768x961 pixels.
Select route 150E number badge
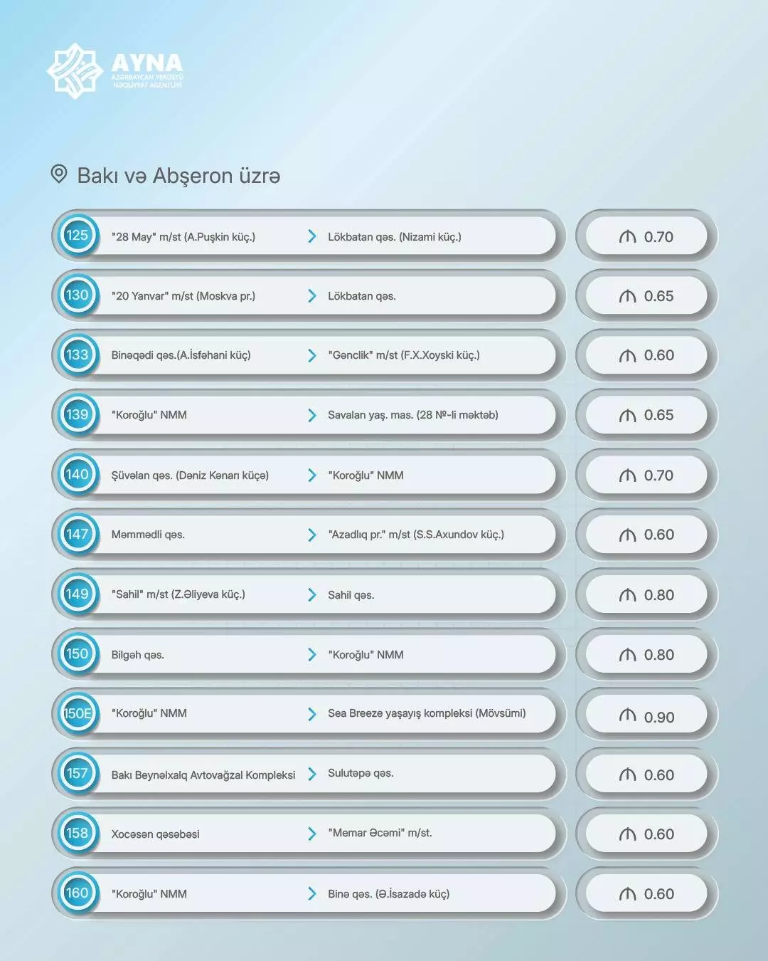[77, 713]
